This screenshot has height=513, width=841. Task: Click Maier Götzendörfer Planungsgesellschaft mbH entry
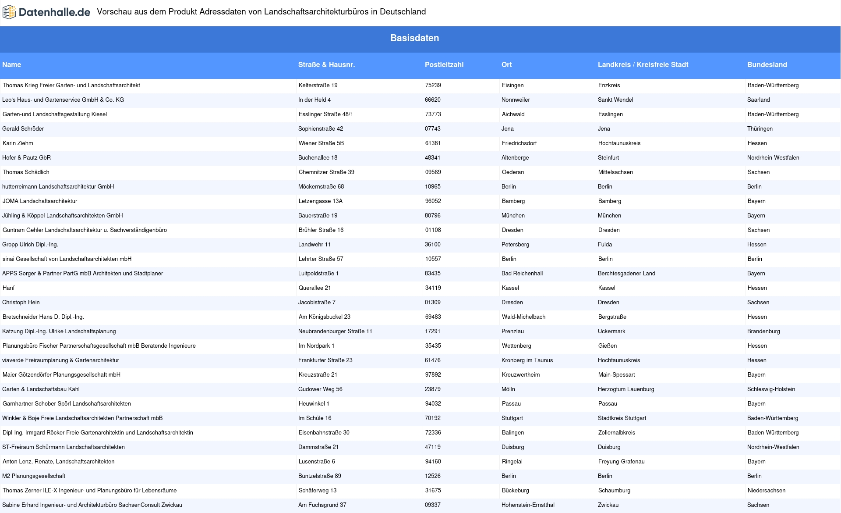(x=61, y=375)
